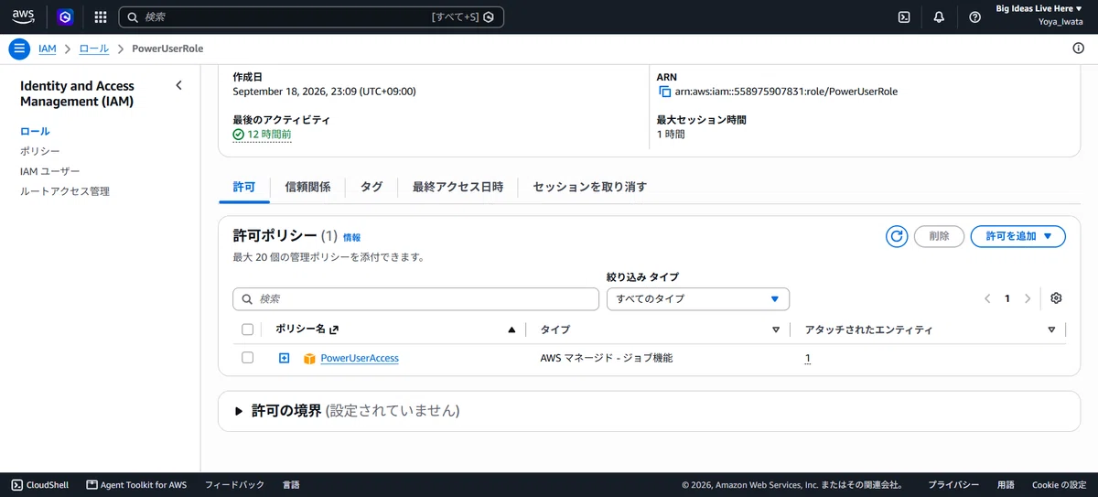Focus the top AWS 検索 search field
The width and height of the screenshot is (1098, 497).
click(x=311, y=16)
